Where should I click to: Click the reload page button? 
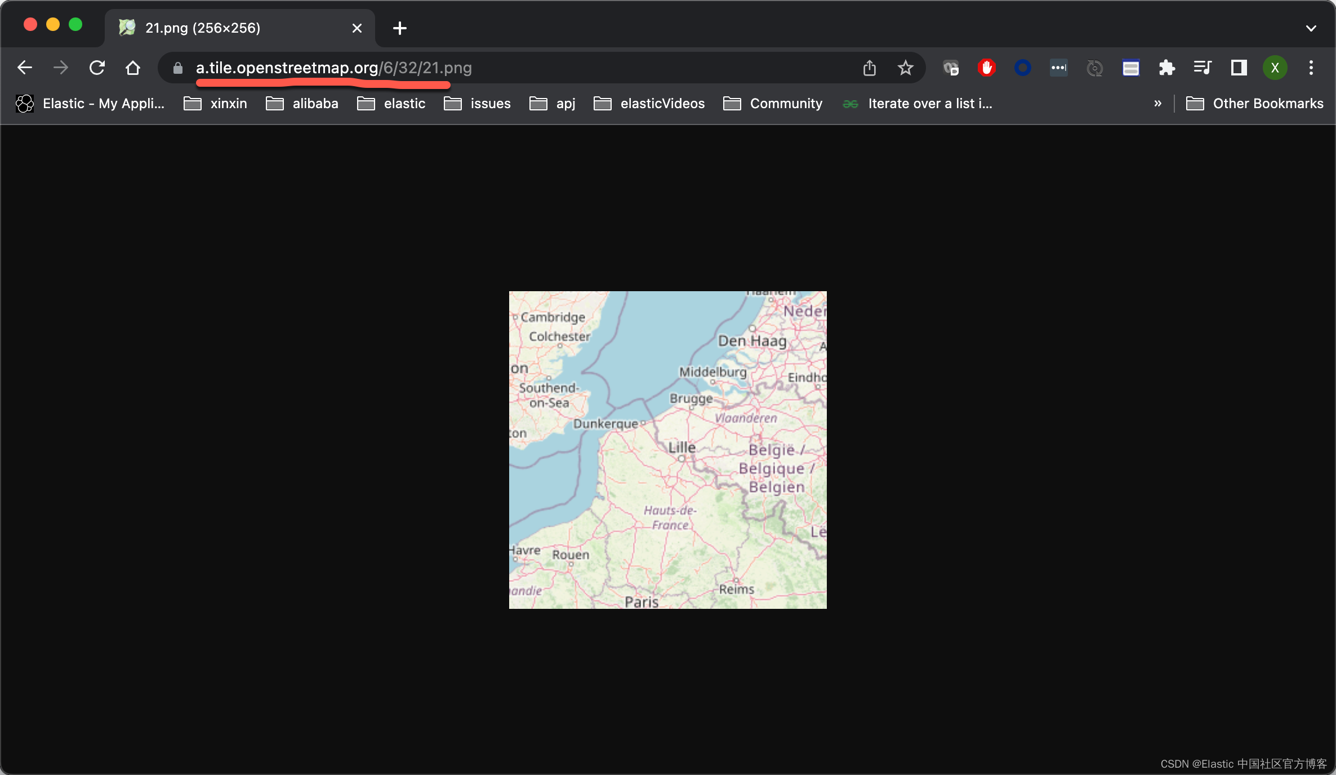click(97, 68)
